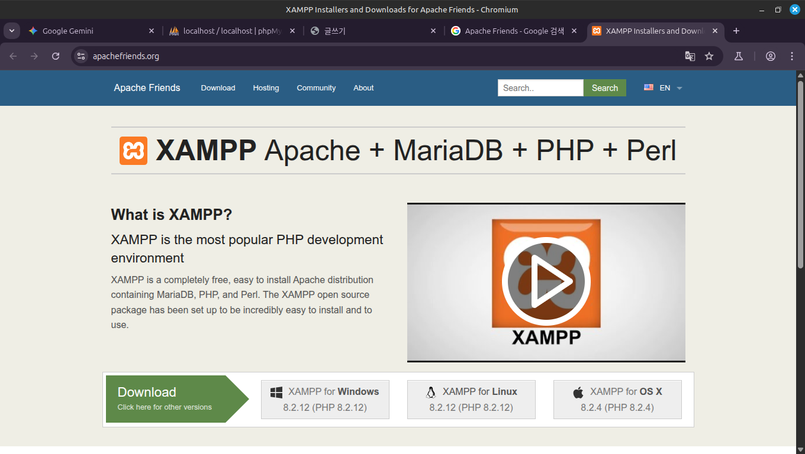Click the green Search button
Image resolution: width=805 pixels, height=454 pixels.
point(605,87)
